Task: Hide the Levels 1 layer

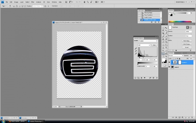Action: (x=169, y=62)
